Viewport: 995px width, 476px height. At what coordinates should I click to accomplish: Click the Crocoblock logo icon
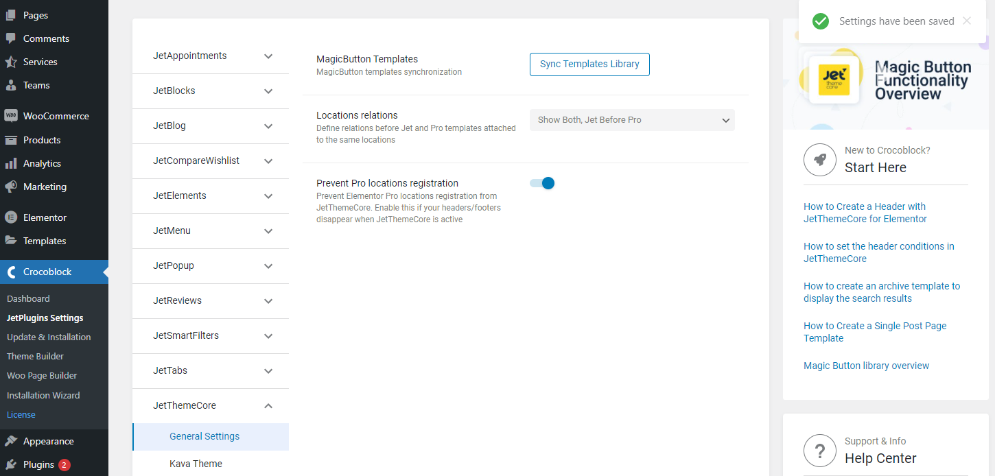tap(11, 272)
